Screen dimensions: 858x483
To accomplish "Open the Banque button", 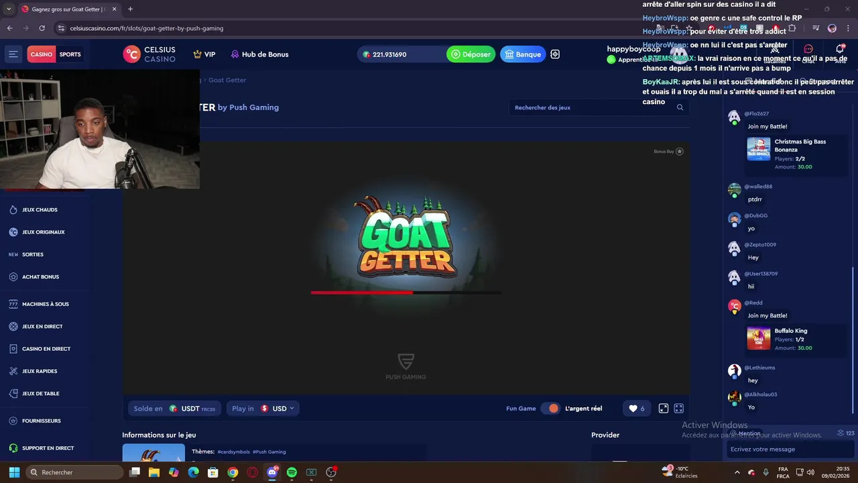I will coord(523,54).
